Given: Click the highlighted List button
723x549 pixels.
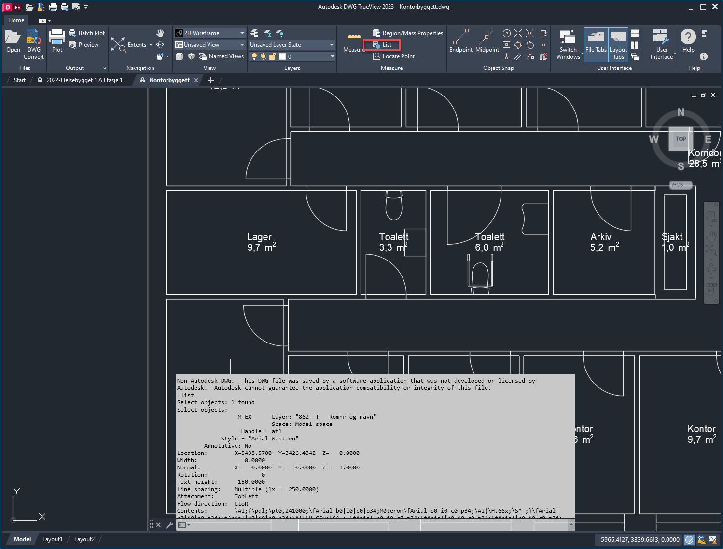Looking at the screenshot, I should pos(382,44).
